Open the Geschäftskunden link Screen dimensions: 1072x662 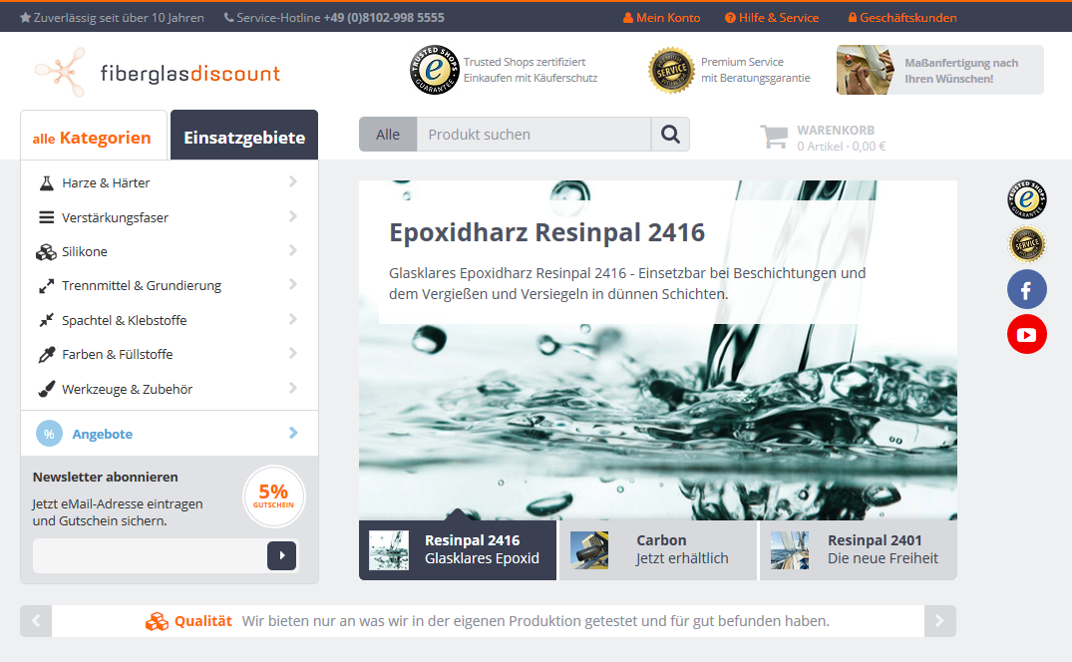pyautogui.click(x=902, y=18)
